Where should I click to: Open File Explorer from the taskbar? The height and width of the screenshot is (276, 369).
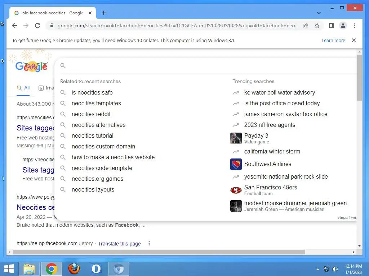coord(29,269)
